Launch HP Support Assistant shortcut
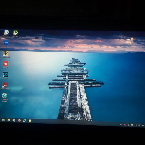The image size is (145, 145). click(x=4, y=97)
